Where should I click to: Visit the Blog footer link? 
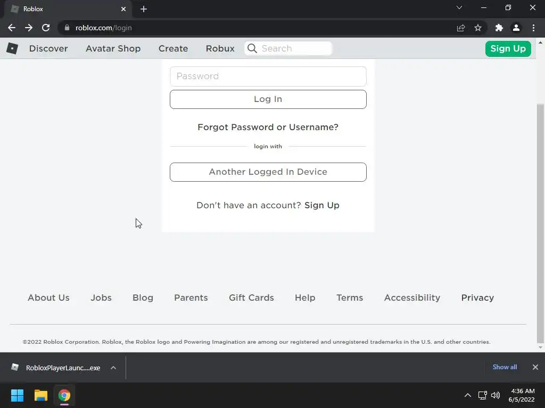click(x=143, y=297)
